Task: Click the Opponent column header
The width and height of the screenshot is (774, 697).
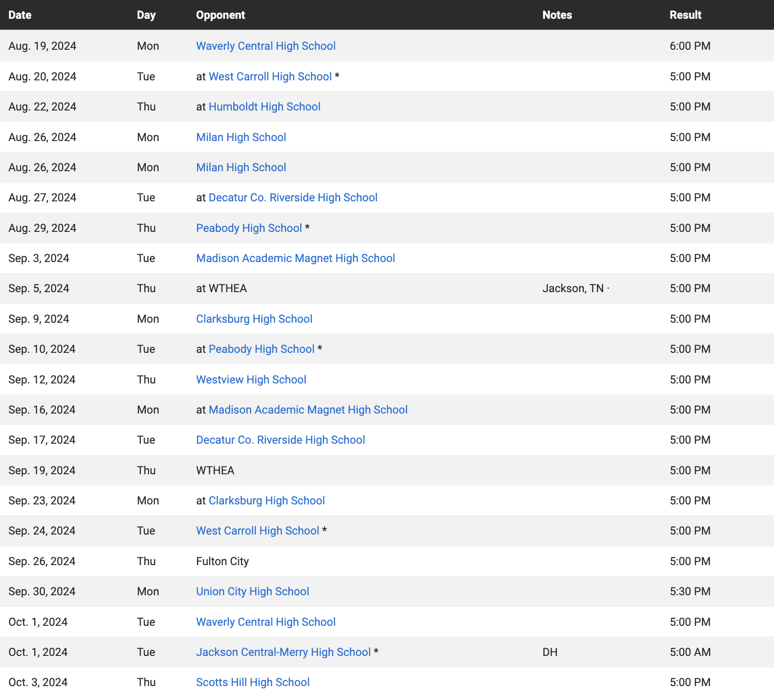Action: (221, 15)
